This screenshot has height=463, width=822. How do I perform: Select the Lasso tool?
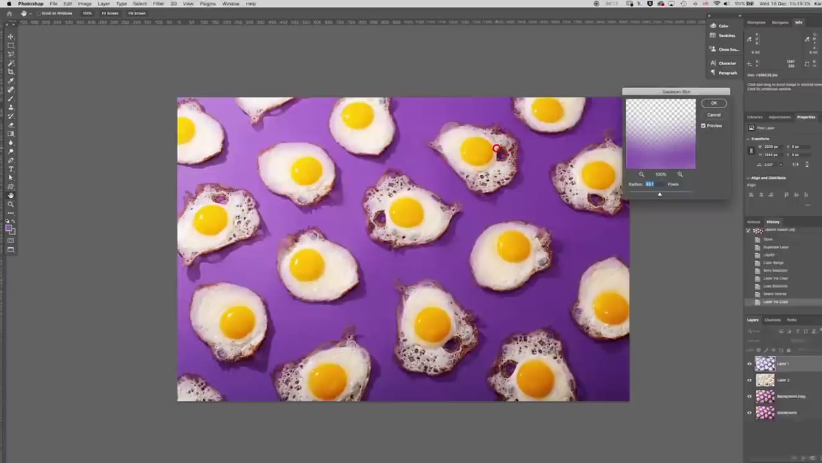10,54
